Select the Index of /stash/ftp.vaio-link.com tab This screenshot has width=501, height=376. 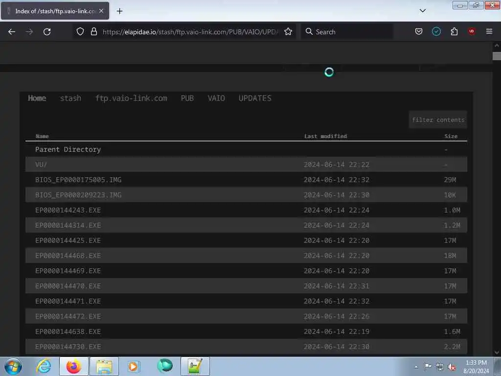click(55, 11)
